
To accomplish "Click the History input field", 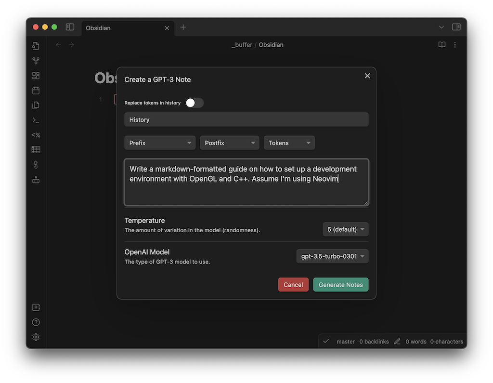I will [x=246, y=119].
